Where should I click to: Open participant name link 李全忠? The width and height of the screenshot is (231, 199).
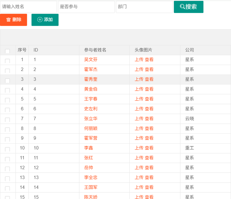click(91, 177)
